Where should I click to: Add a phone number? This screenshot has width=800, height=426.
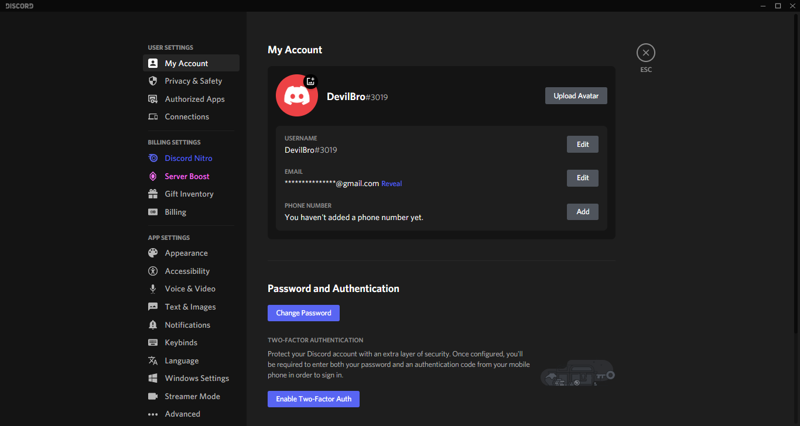[x=583, y=212]
